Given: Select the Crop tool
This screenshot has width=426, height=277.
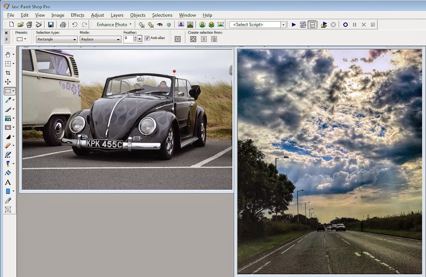Looking at the screenshot, I should point(8,73).
